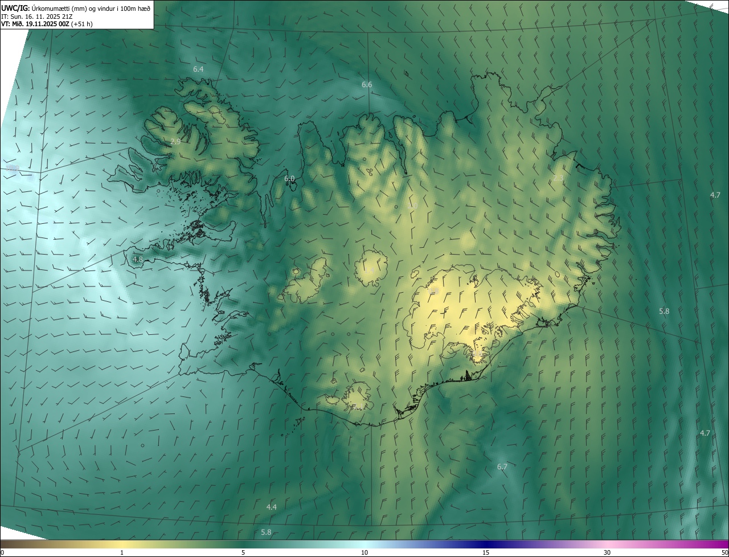Image resolution: width=729 pixels, height=557 pixels.
Task: Click the 6.4 value label on the map
Action: [198, 69]
